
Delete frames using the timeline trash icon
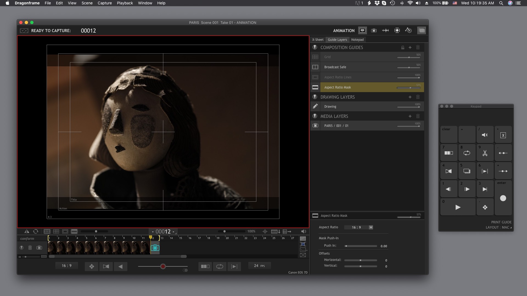pyautogui.click(x=30, y=248)
